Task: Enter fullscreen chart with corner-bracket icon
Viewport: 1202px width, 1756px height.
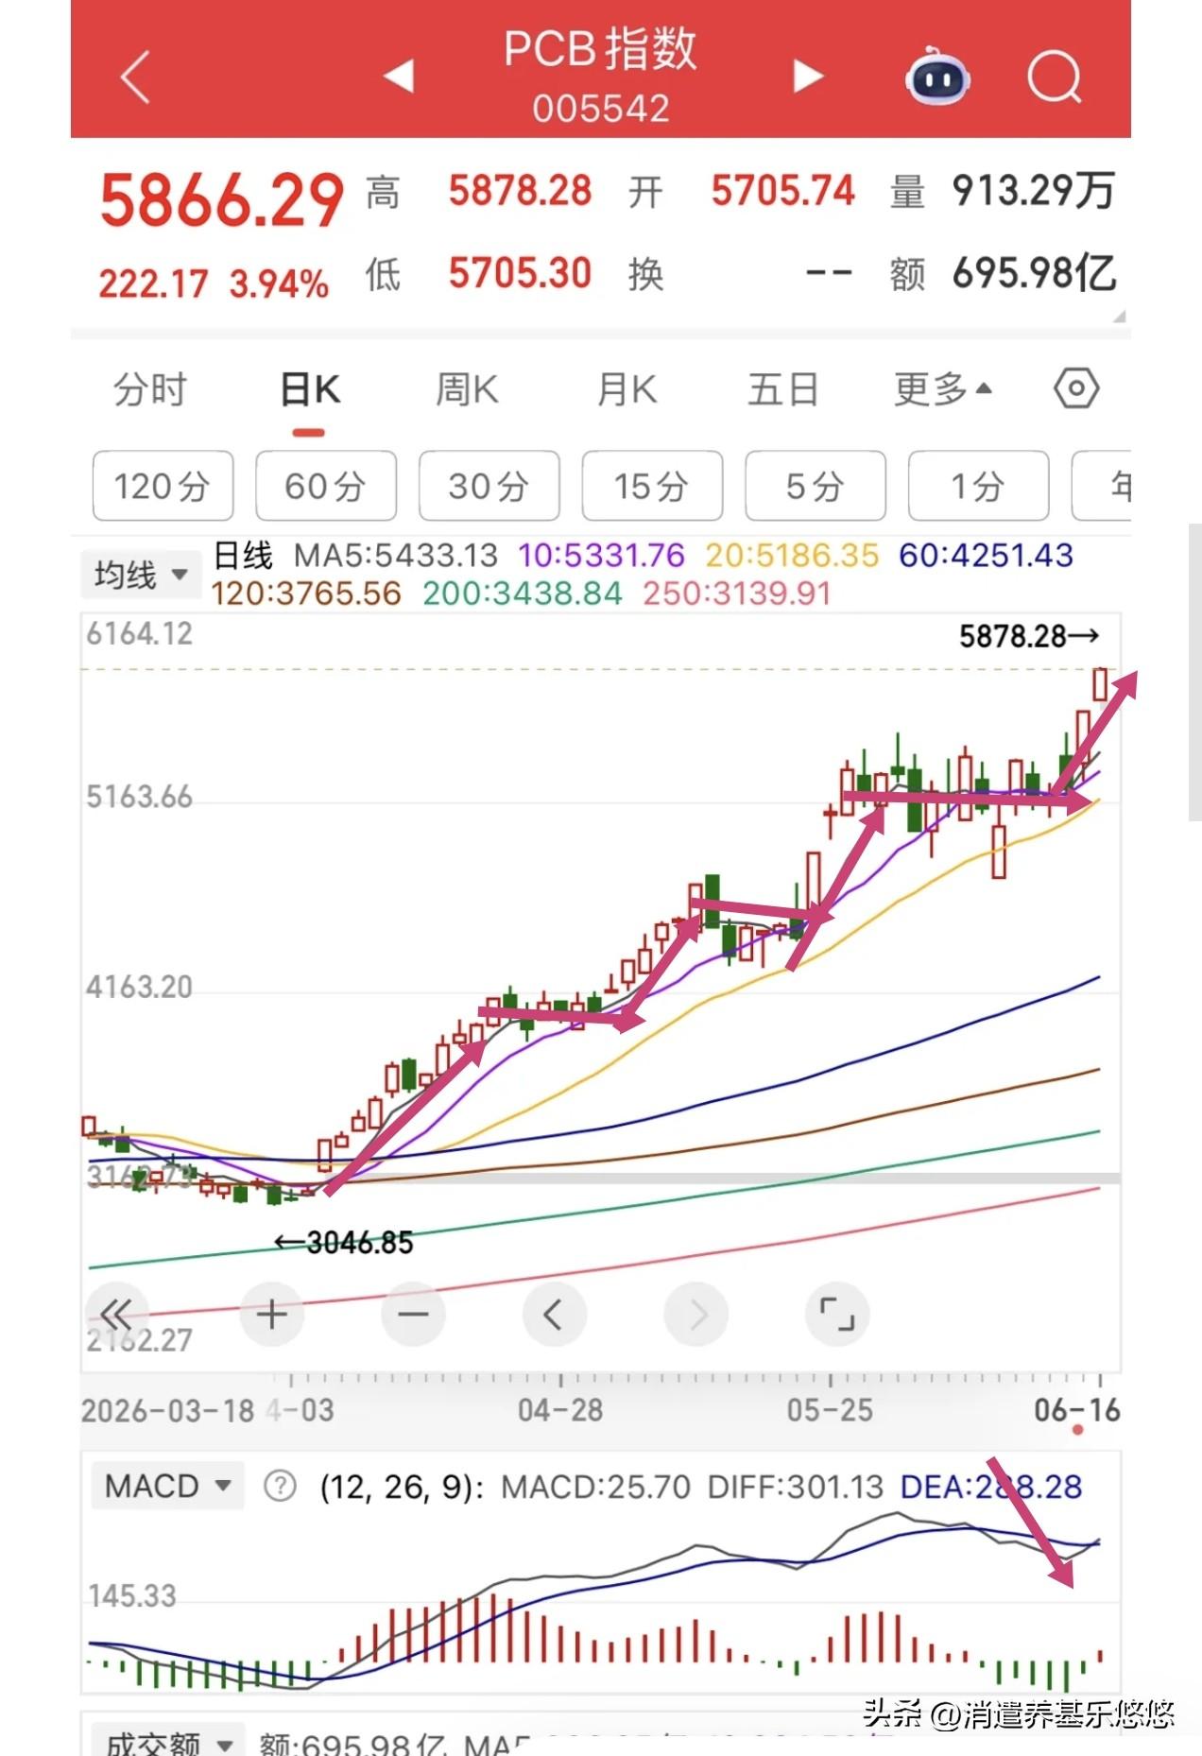Action: coord(837,1315)
